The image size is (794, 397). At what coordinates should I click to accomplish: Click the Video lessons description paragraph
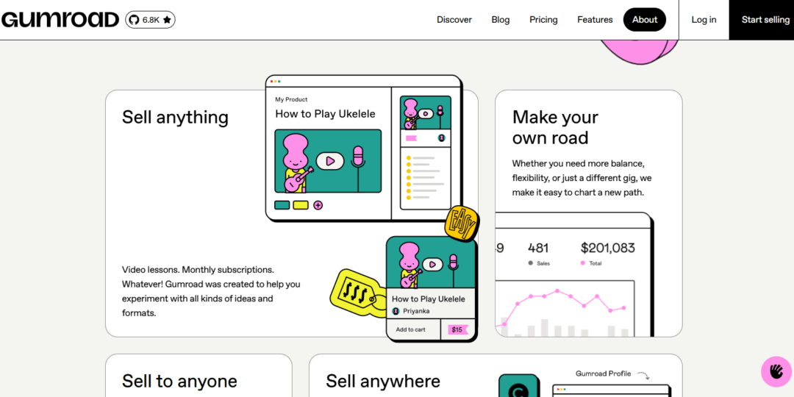click(211, 291)
